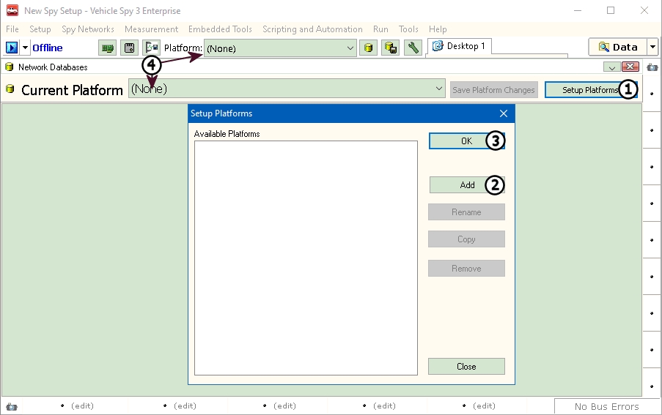Viewport: 662px width, 415px height.
Task: Click inside the Available Platforms list box
Action: [x=305, y=256]
